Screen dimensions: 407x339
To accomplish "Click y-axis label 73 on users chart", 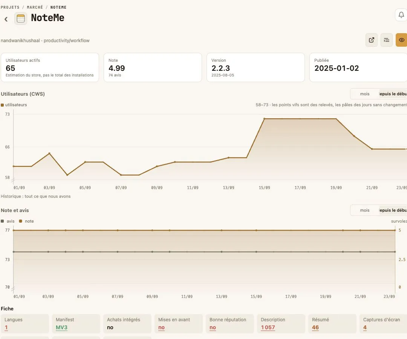I will [x=7, y=114].
